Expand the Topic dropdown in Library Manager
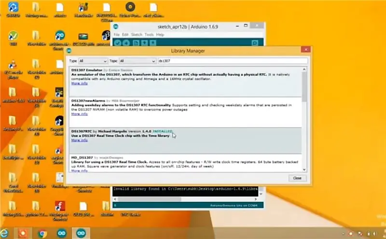This screenshot has height=239, width=386. [138, 61]
